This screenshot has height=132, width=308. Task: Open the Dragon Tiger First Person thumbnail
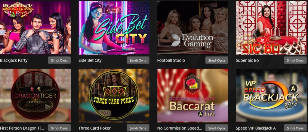[x=35, y=95]
